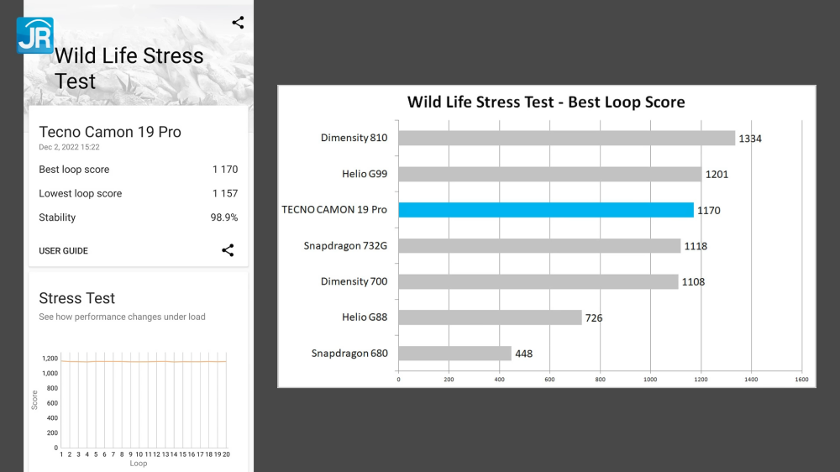Click the Snapdragon 732G bar
This screenshot has width=840, height=472.
tap(539, 245)
